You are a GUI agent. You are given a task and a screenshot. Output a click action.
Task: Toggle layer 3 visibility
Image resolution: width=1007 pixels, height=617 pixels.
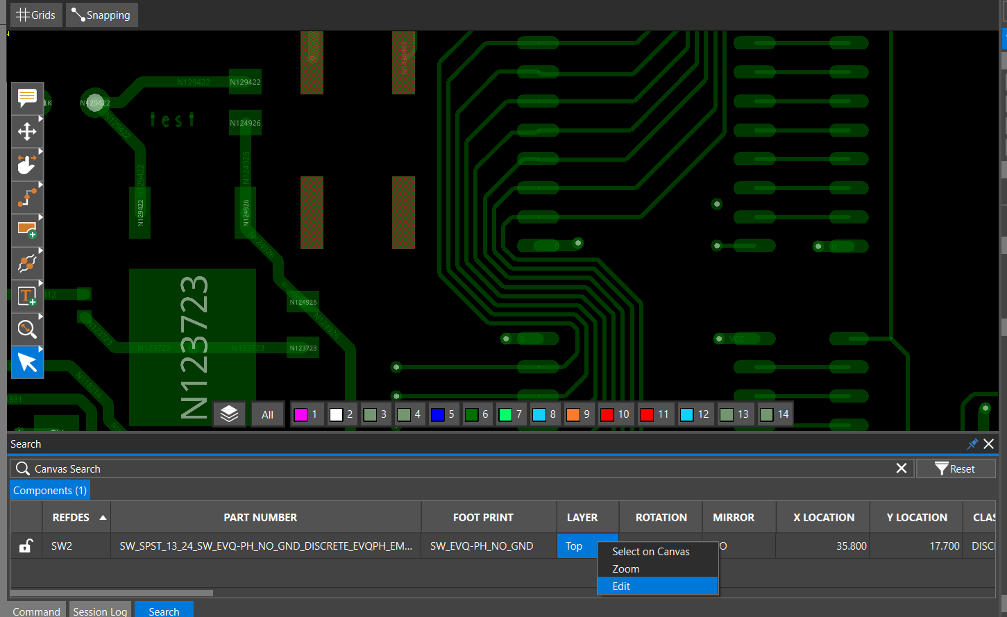(x=375, y=414)
